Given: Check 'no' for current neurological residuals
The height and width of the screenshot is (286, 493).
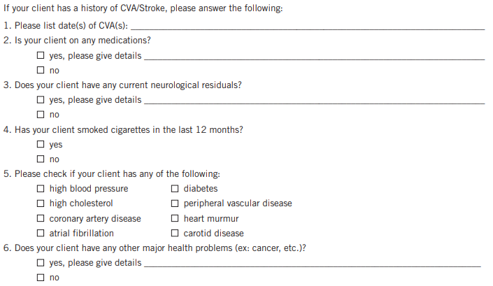Looking at the screenshot, I should click(42, 115).
